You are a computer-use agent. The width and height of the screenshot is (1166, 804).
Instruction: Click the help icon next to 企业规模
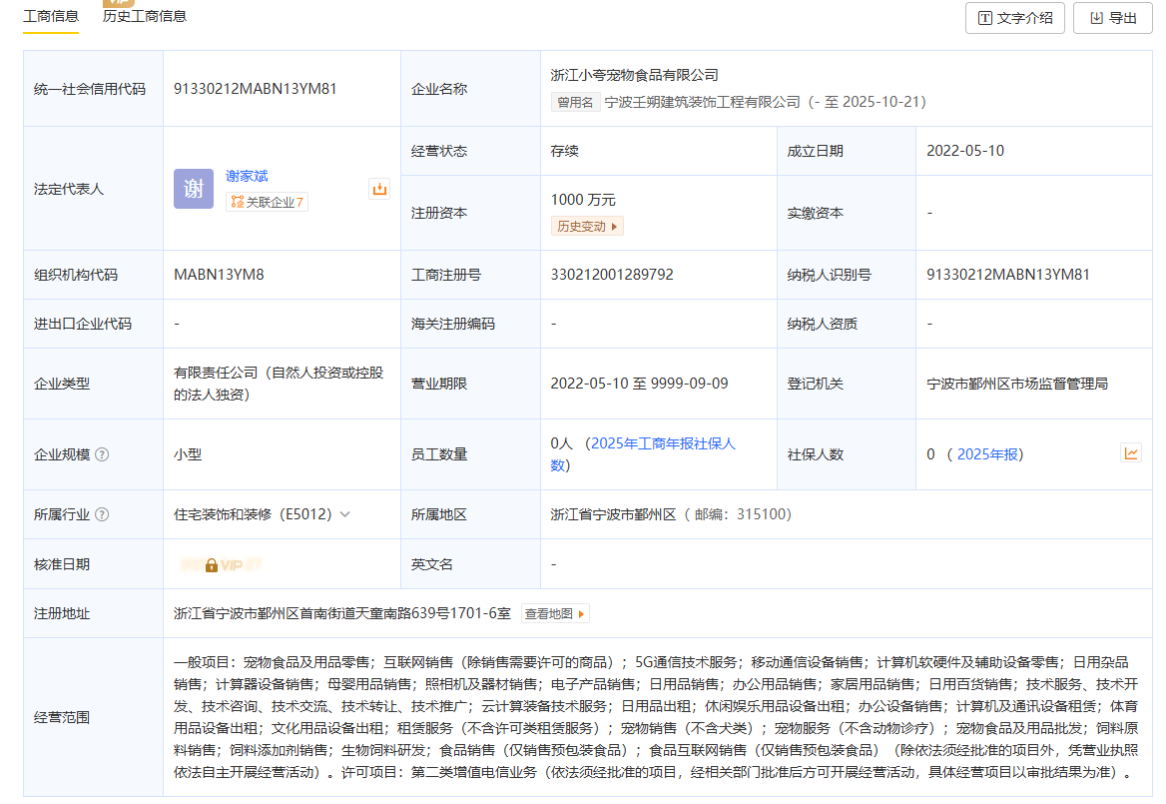coord(102,454)
